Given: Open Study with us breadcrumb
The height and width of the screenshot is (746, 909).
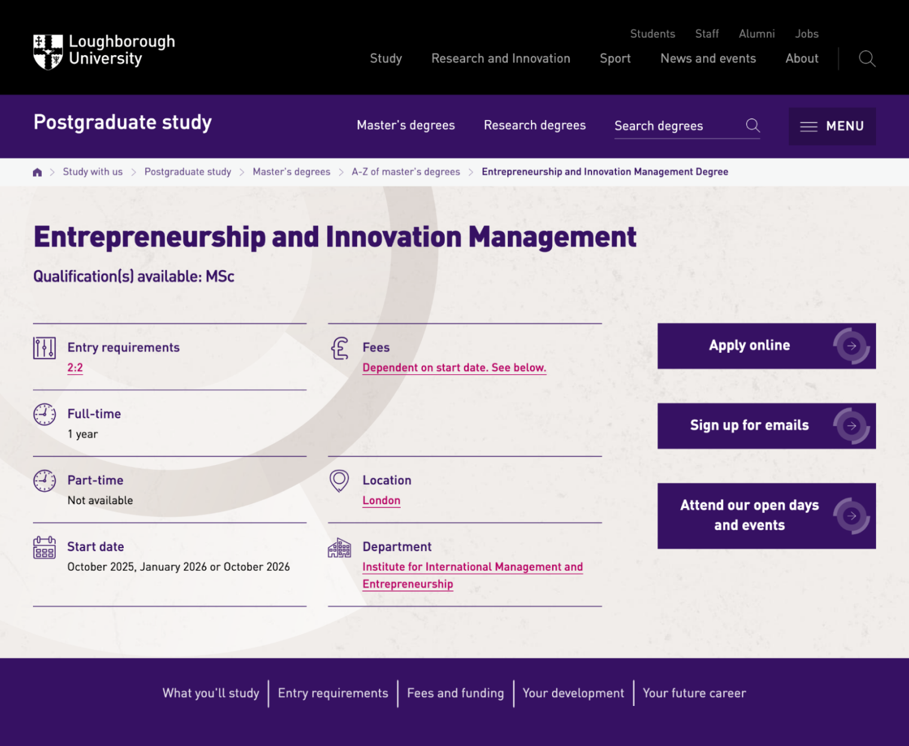Looking at the screenshot, I should click(x=93, y=172).
